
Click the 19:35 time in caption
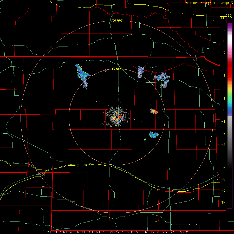click(184, 232)
